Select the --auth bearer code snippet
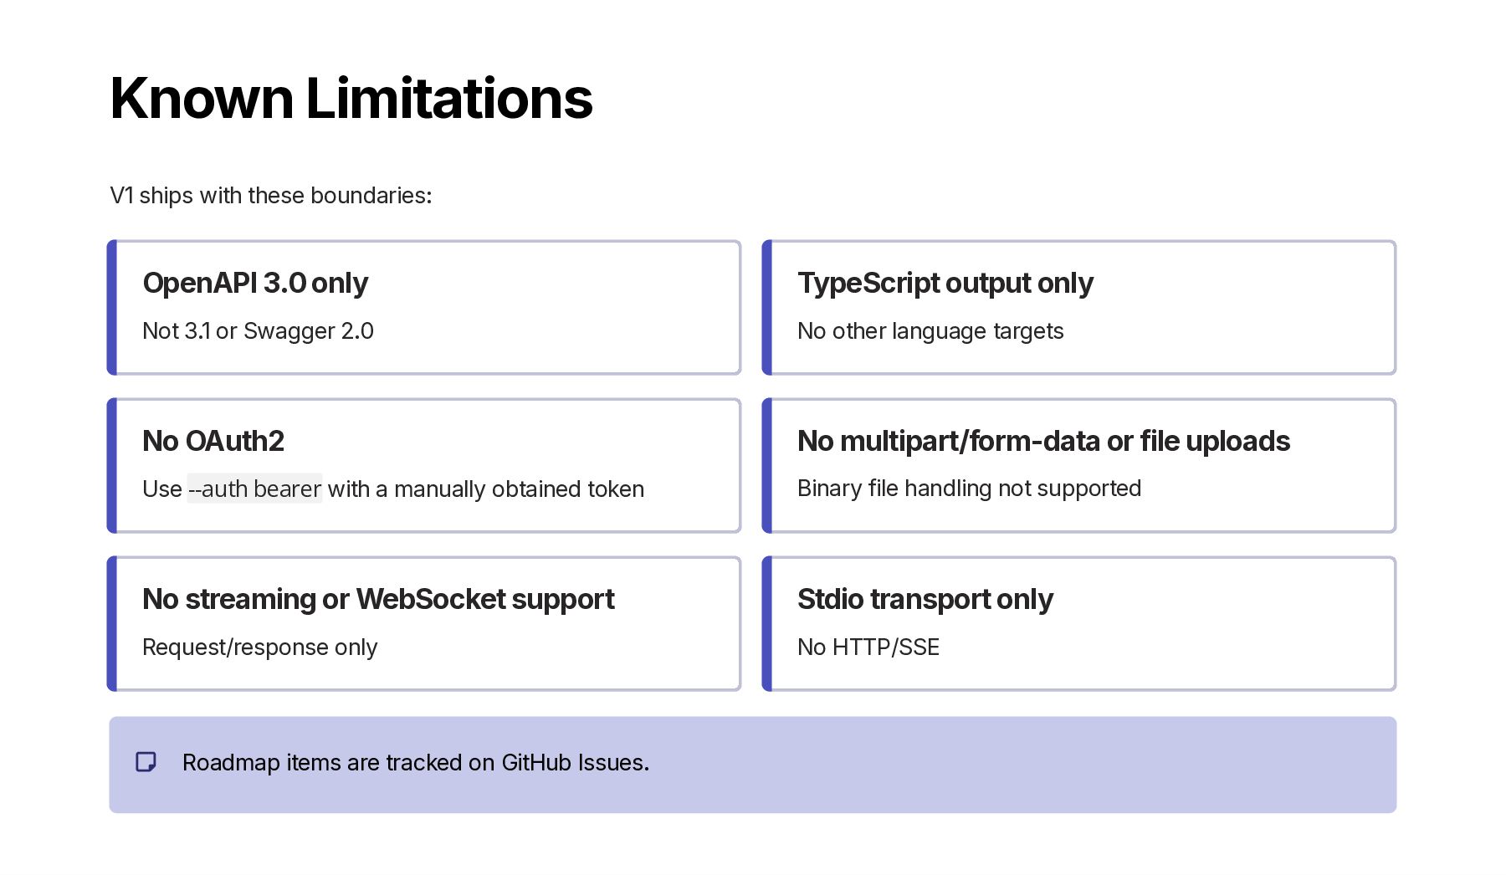1506x875 pixels. click(254, 489)
